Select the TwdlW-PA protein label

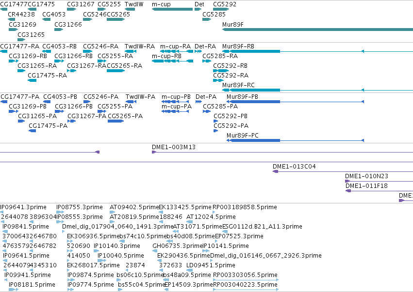pyautogui.click(x=140, y=97)
